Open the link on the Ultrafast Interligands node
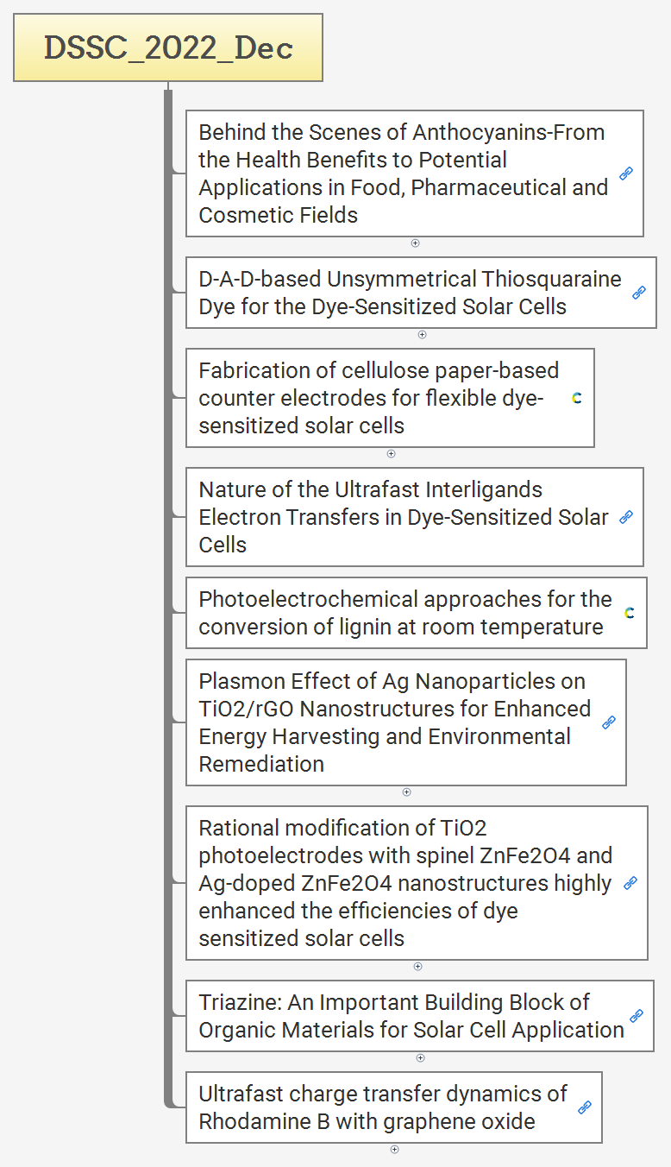671x1167 pixels. tap(626, 517)
